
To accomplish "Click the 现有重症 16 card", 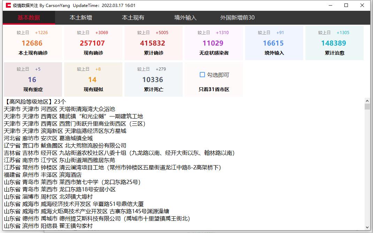I will [33, 80].
